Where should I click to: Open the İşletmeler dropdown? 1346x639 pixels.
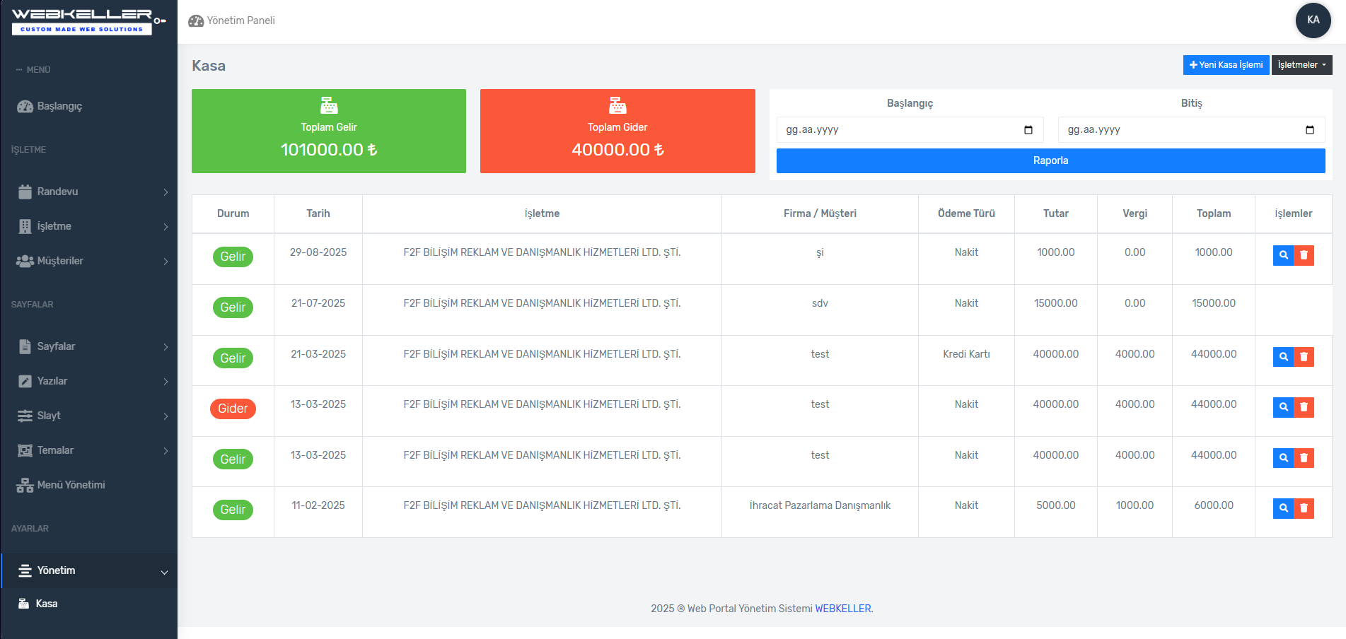[x=1301, y=65]
